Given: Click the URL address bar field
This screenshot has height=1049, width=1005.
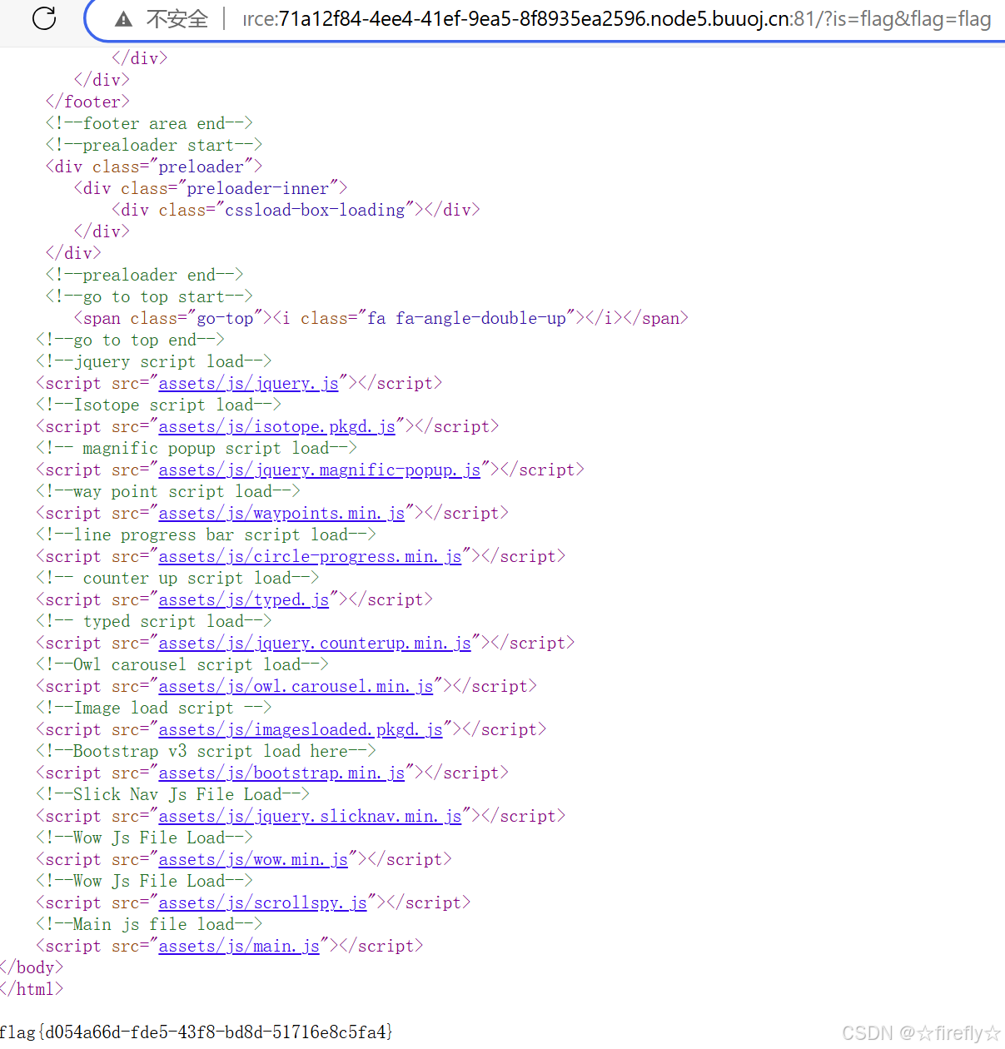Looking at the screenshot, I should pos(546,19).
